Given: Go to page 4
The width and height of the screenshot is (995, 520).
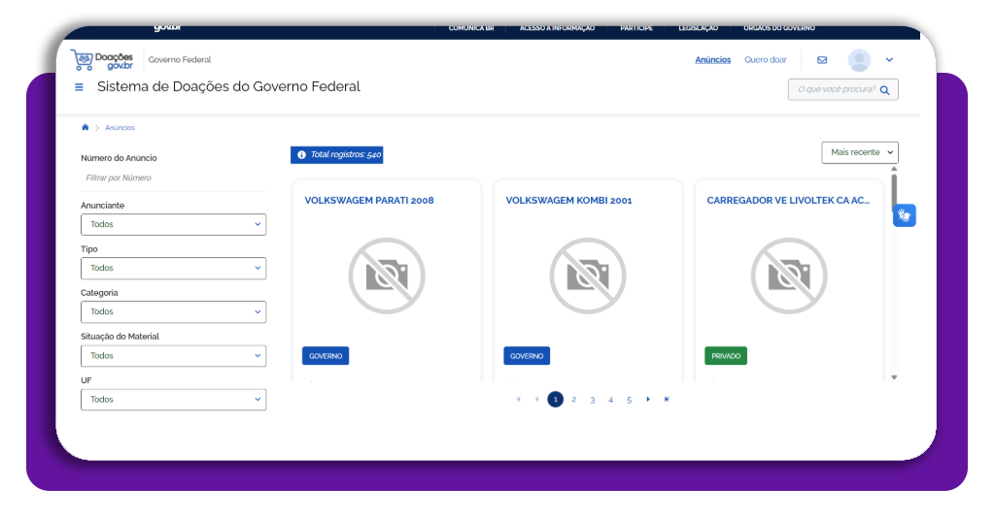Looking at the screenshot, I should point(610,400).
